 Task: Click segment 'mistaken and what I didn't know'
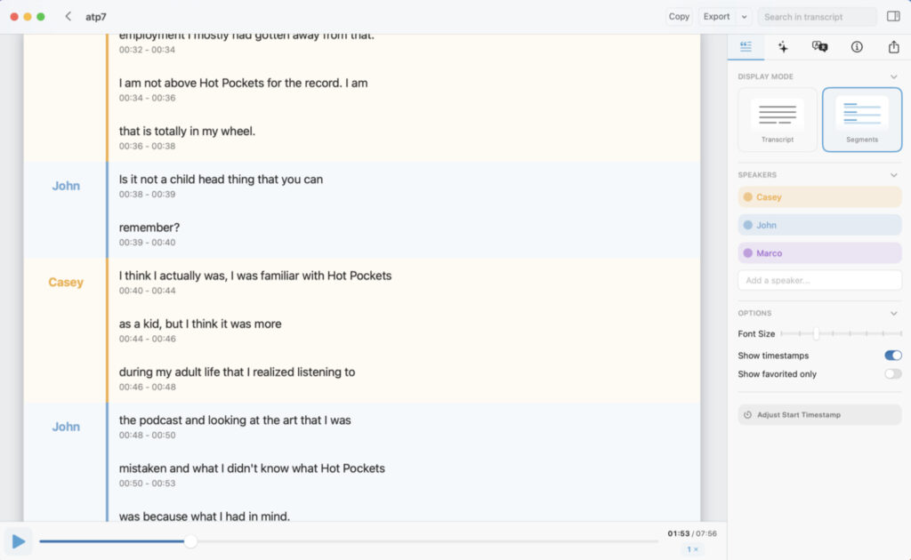point(252,468)
